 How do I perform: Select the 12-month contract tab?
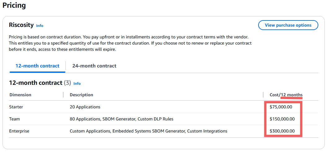(x=37, y=66)
